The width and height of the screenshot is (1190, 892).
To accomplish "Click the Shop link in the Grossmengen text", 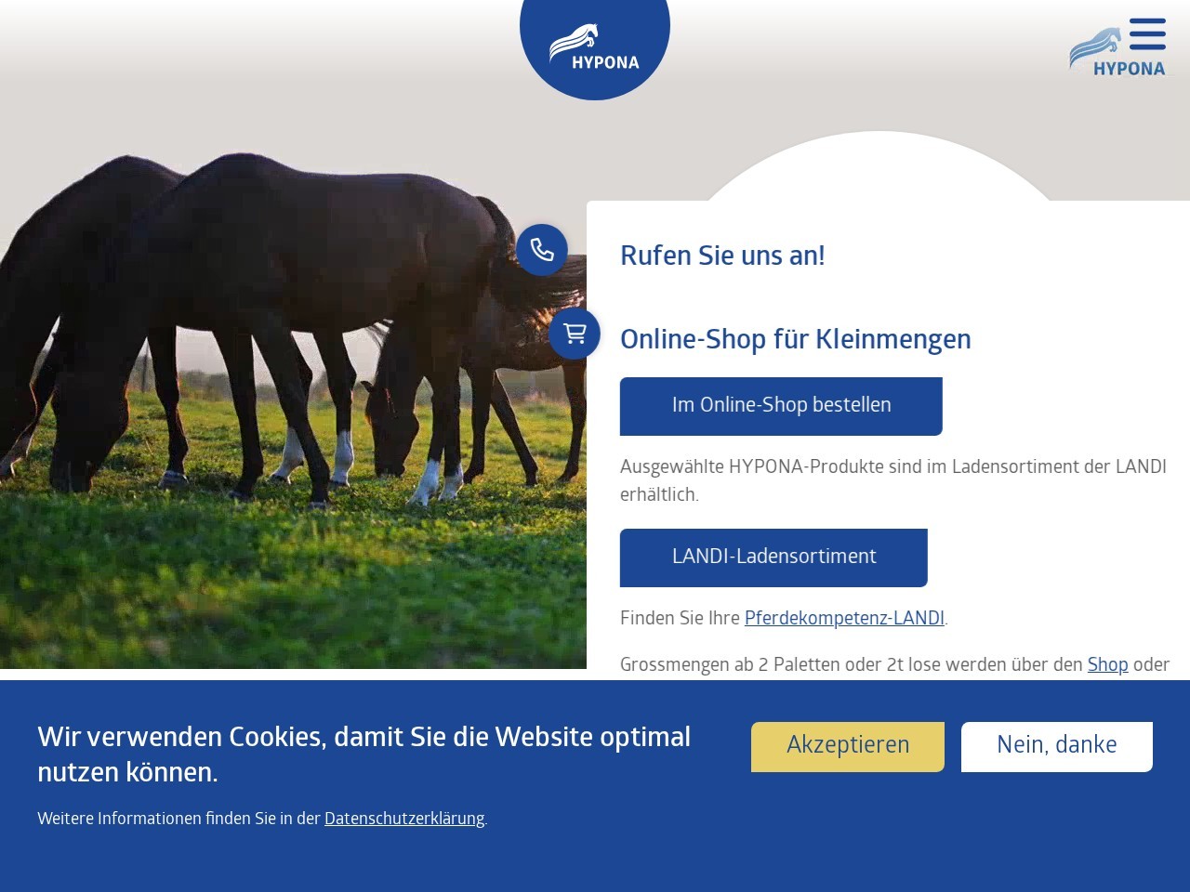I will [x=1107, y=664].
